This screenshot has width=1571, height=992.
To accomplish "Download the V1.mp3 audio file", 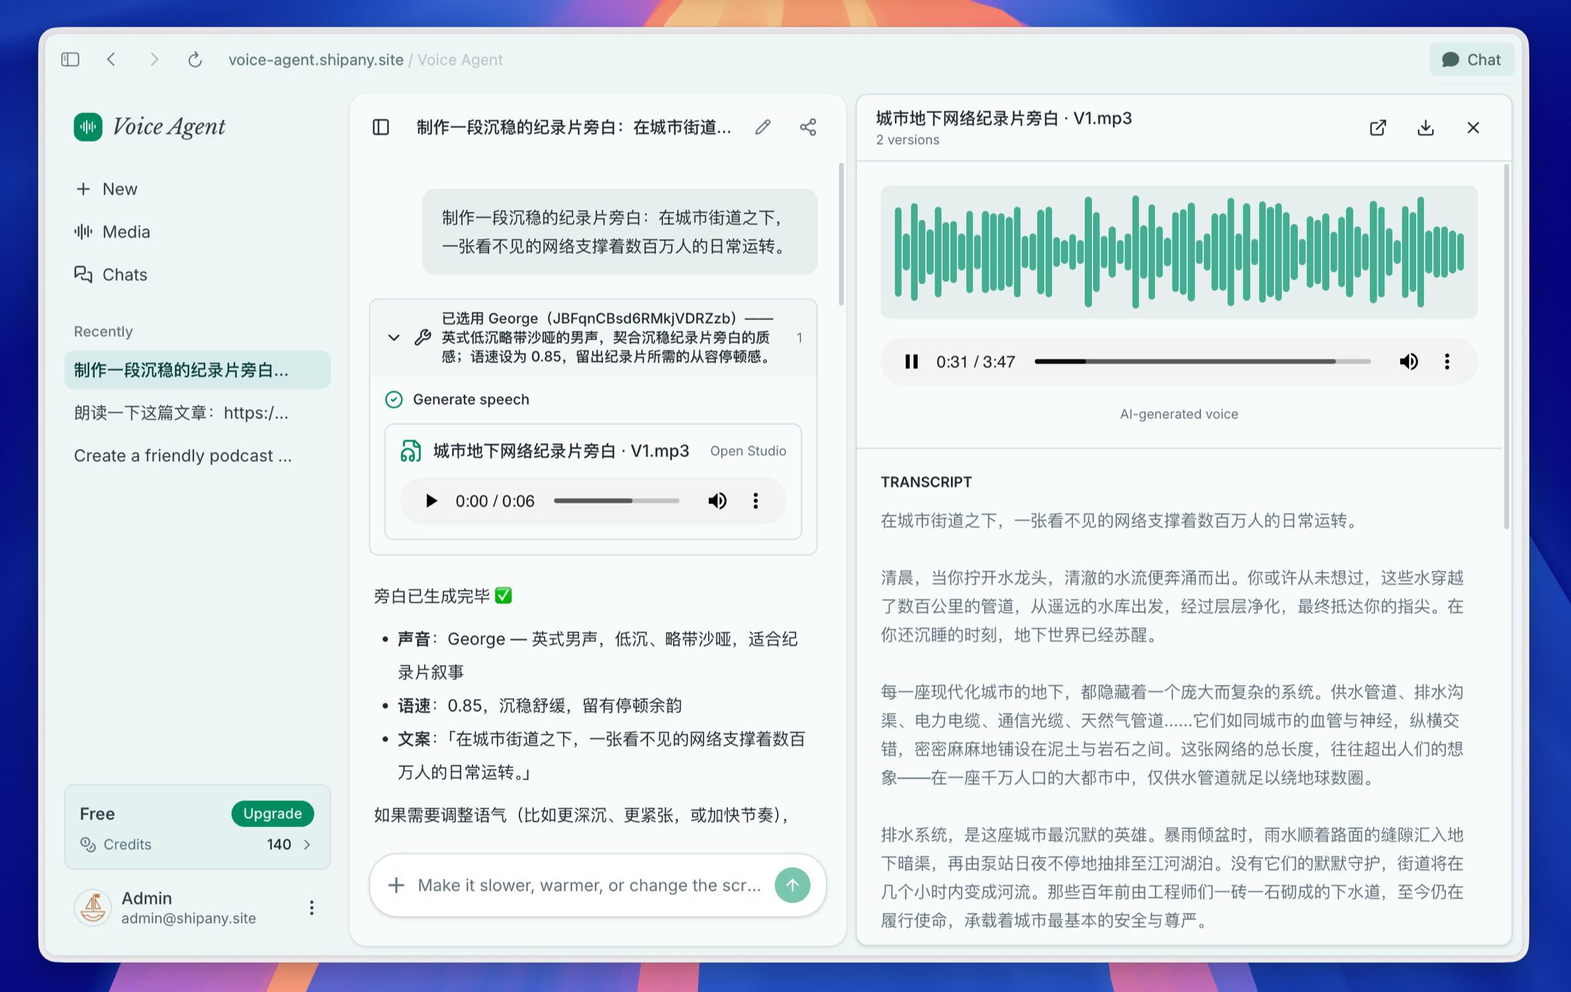I will (x=1426, y=128).
